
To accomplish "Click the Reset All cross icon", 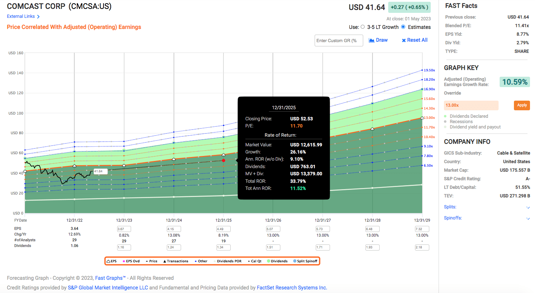I will (x=404, y=40).
